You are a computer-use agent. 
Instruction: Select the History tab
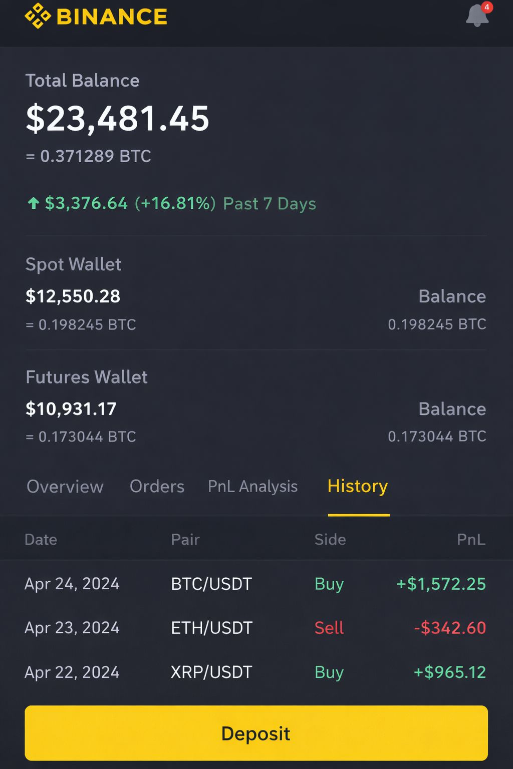[x=358, y=486]
